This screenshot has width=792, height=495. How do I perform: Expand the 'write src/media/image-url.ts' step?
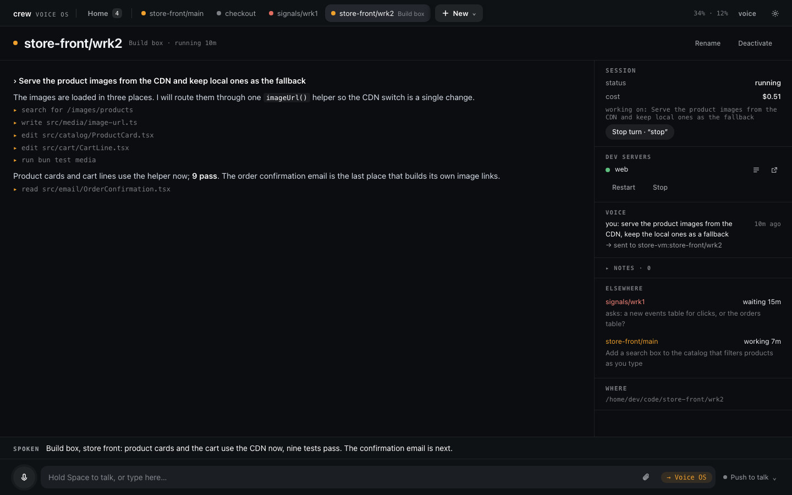click(75, 123)
